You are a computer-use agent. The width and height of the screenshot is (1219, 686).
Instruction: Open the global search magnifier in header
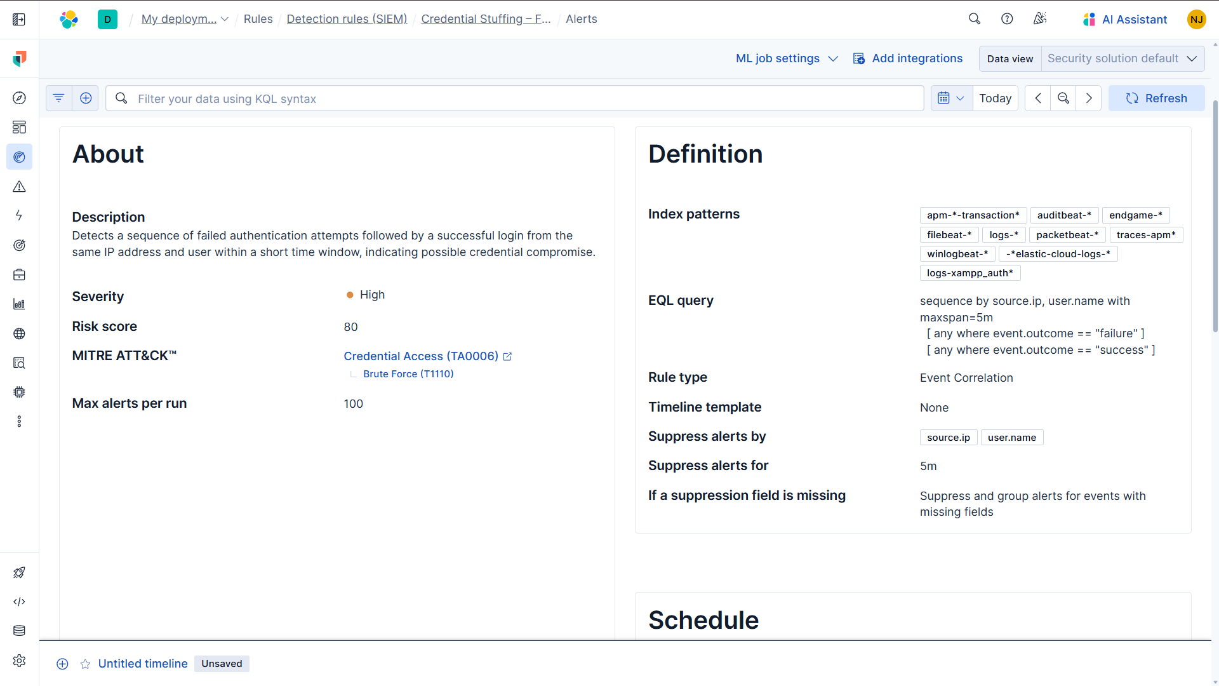(x=975, y=18)
